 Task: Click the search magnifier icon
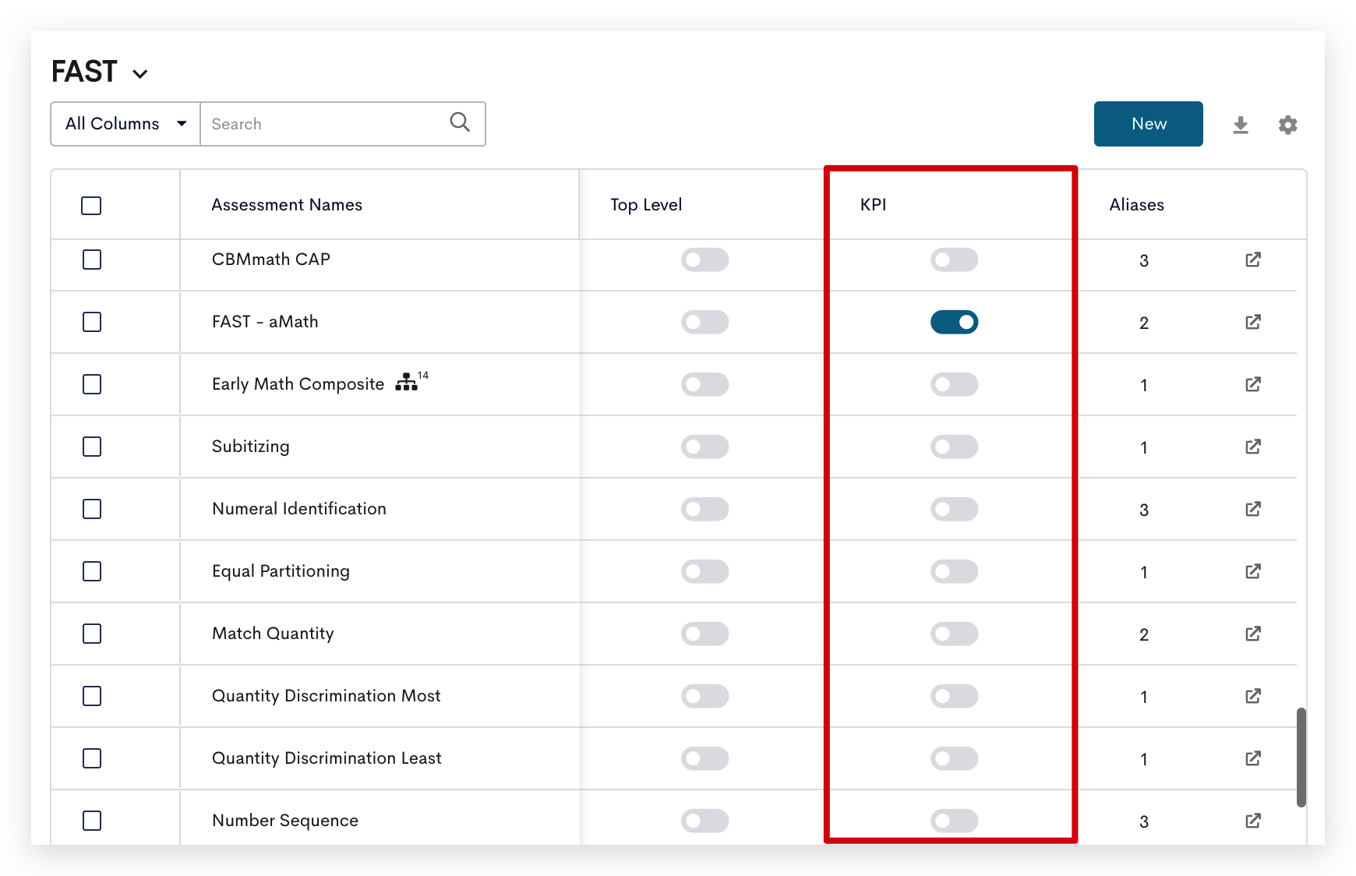[x=460, y=122]
